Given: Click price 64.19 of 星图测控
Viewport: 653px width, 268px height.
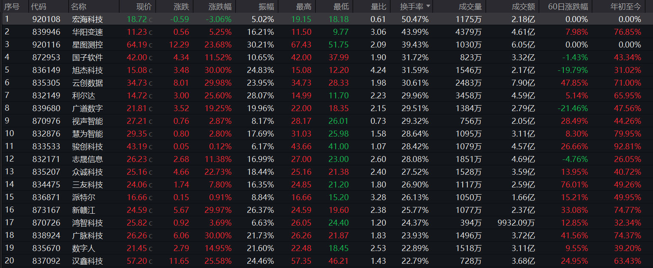Looking at the screenshot, I should (138, 45).
